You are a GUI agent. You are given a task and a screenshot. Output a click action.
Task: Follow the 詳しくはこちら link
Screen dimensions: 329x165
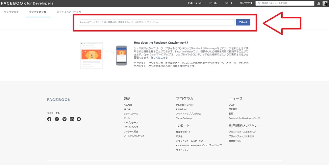[x=159, y=58]
